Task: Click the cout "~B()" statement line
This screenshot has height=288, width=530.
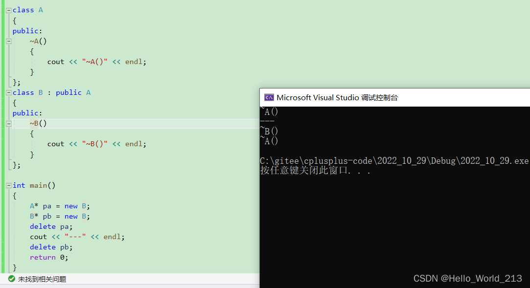Action: tap(97, 144)
